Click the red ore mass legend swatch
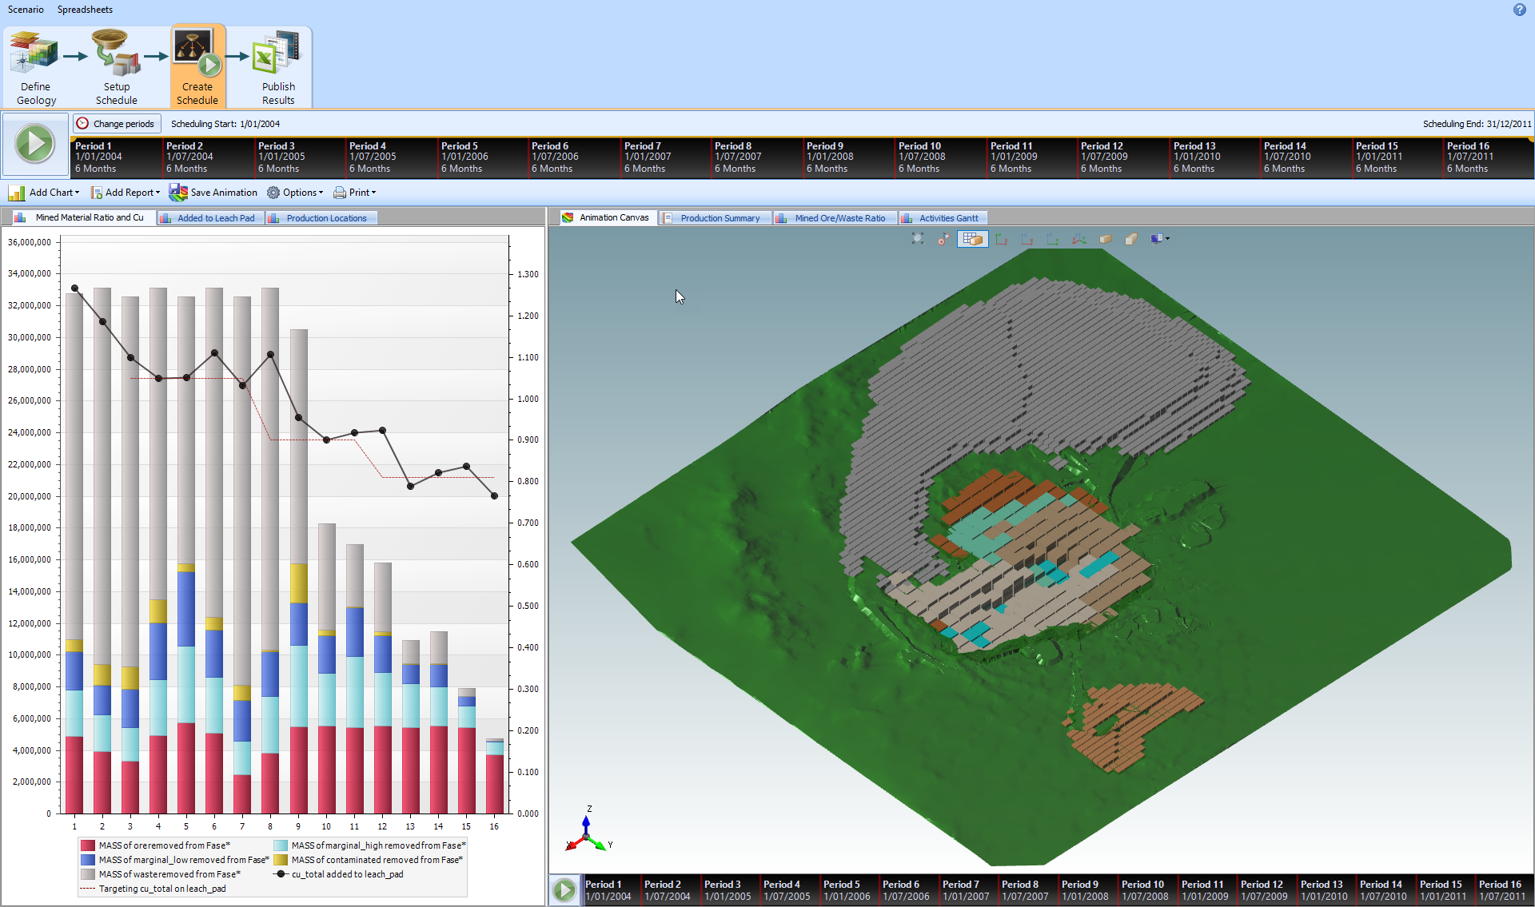The width and height of the screenshot is (1535, 907). 87,845
